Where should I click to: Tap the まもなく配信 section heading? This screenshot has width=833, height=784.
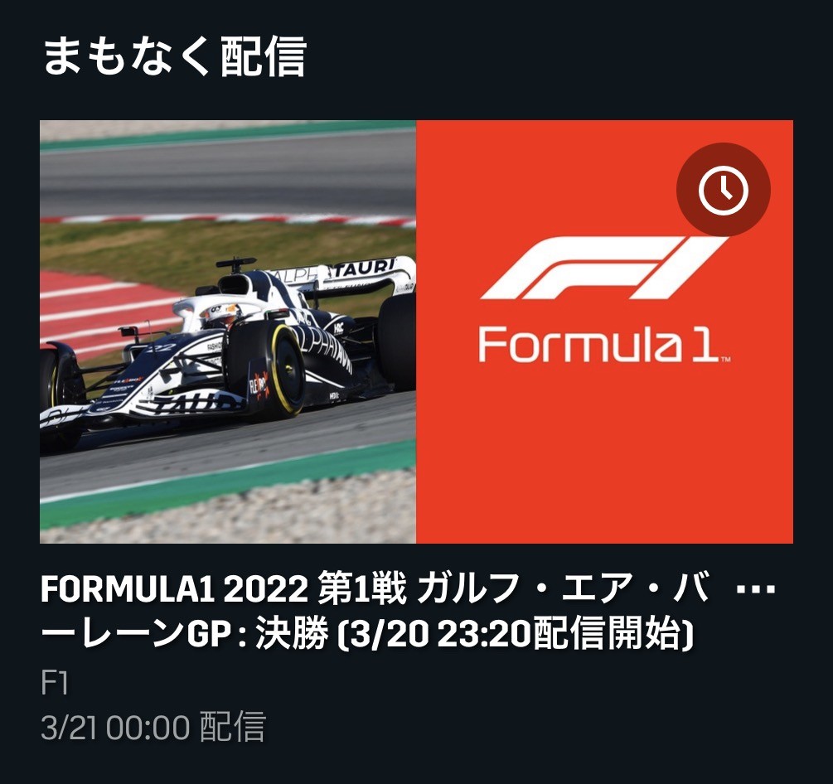pyautogui.click(x=174, y=56)
